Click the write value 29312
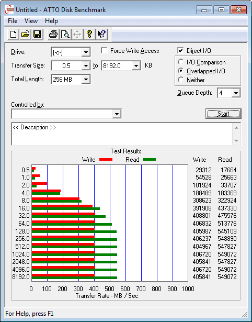 [203, 170]
